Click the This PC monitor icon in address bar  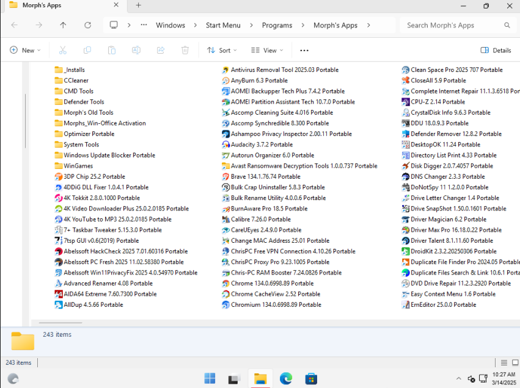pyautogui.click(x=114, y=25)
